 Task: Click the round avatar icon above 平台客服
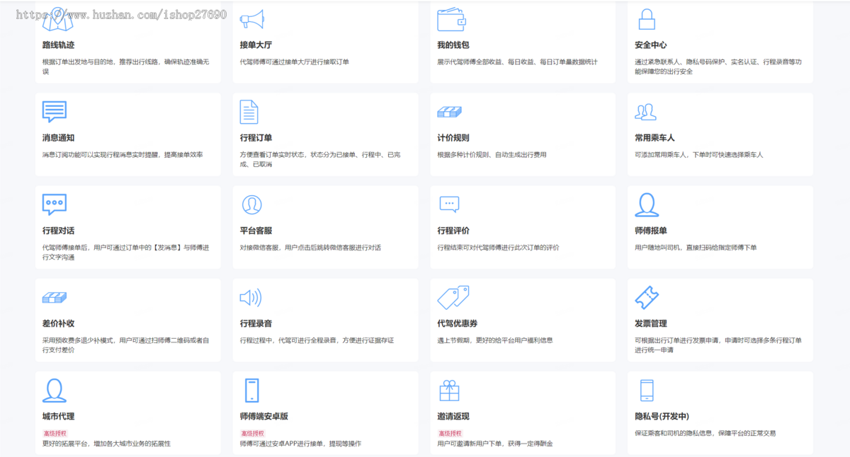(251, 204)
